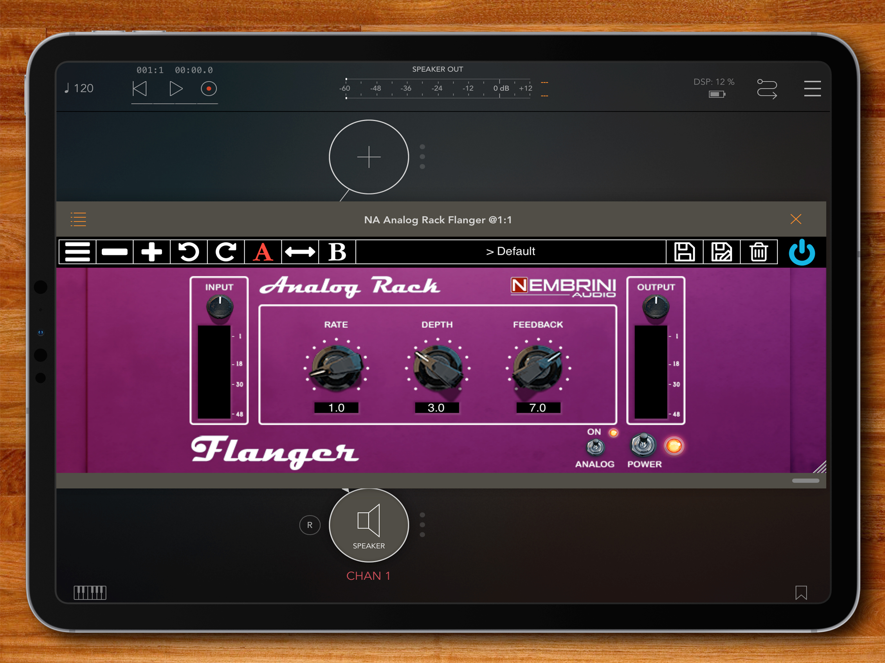Save the current preset with floppy icon
The width and height of the screenshot is (885, 663).
pos(684,252)
